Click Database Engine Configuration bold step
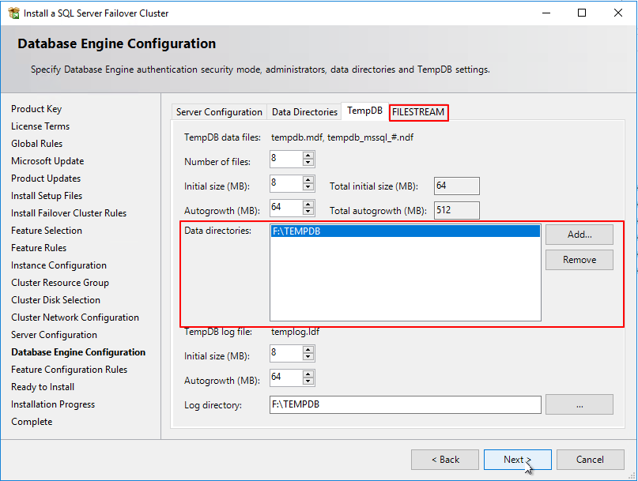Screen dimensions: 638x481 78,352
